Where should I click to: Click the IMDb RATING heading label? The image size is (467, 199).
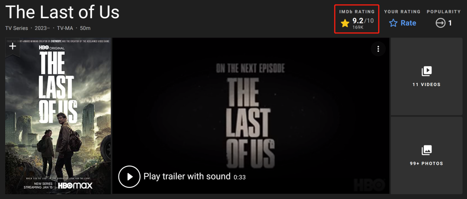[357, 12]
